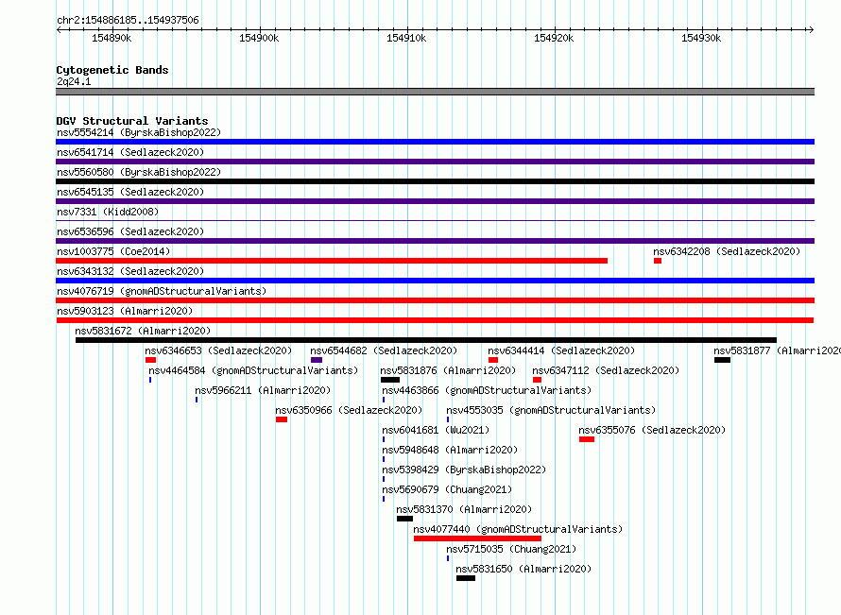Select the red nsv4077440 gnomAD bar

tap(477, 538)
